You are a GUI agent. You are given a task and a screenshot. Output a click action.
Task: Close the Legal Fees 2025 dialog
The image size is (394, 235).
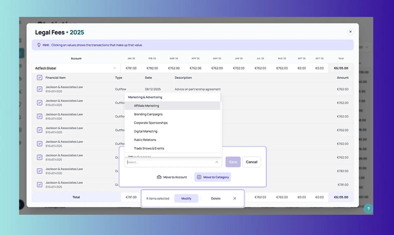(x=350, y=32)
